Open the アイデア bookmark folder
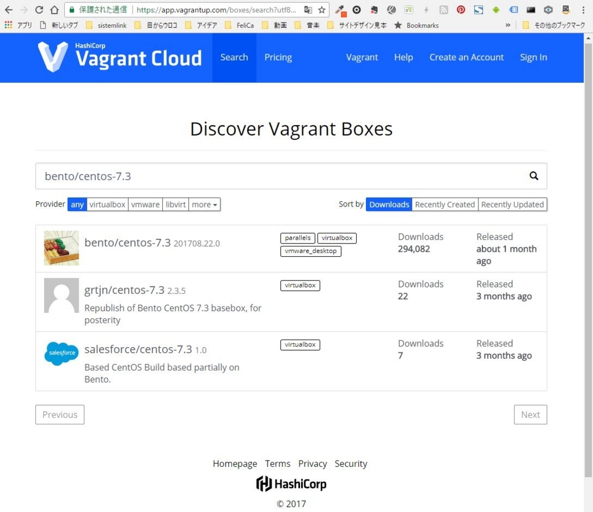The width and height of the screenshot is (593, 512). click(x=201, y=25)
